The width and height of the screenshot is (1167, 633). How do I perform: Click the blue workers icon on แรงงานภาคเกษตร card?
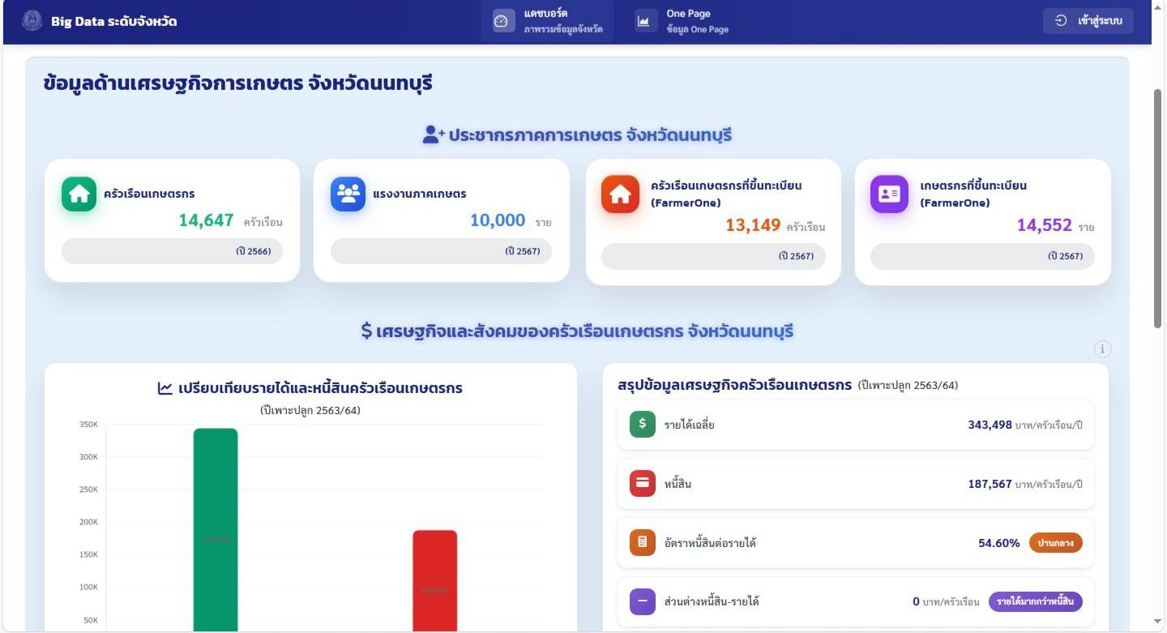coord(347,194)
